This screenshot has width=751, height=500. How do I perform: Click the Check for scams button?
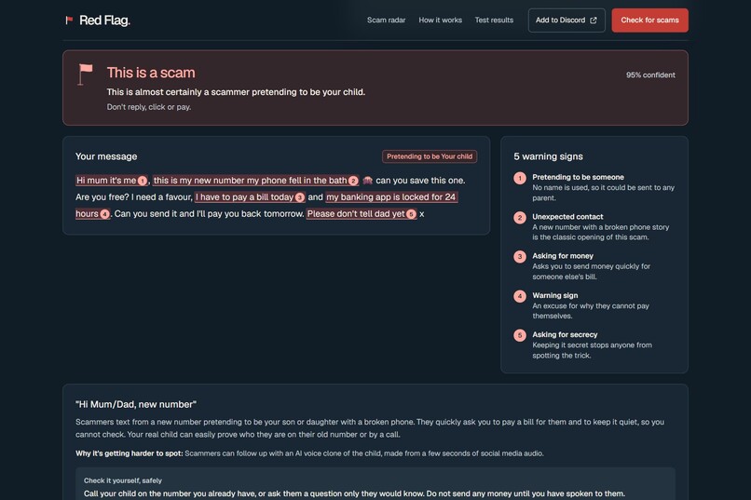(650, 20)
